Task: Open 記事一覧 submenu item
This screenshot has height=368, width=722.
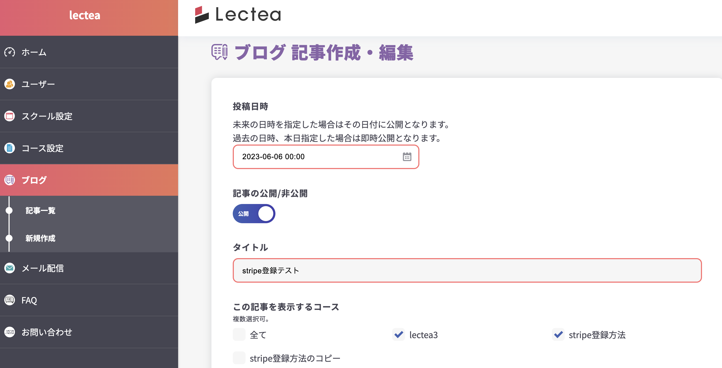Action: [x=40, y=210]
